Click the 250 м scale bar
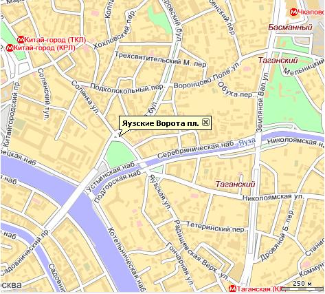 [x=302, y=284]
